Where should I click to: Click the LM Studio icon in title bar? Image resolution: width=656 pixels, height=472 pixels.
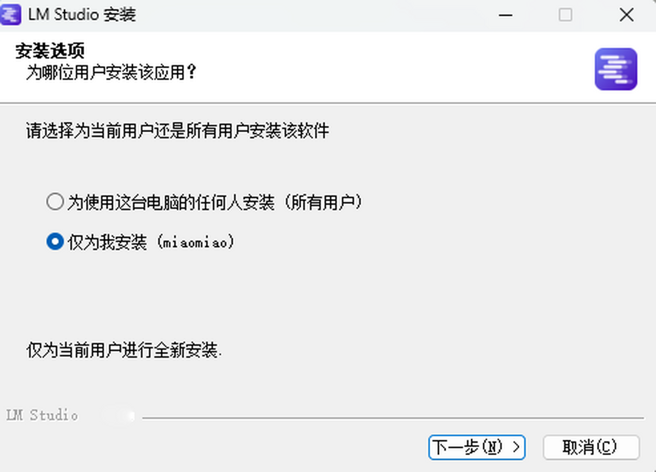pyautogui.click(x=11, y=14)
